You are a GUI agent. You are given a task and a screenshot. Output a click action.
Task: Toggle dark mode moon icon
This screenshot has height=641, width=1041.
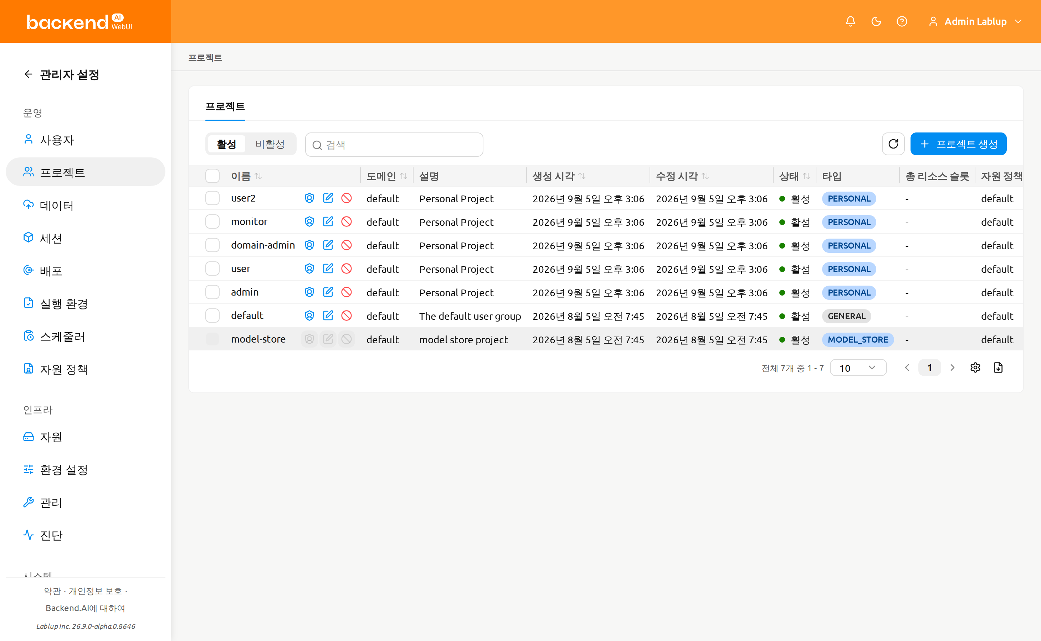click(x=876, y=21)
